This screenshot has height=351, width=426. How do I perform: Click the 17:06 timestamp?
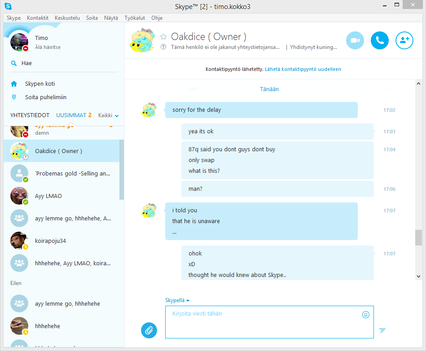pos(389,189)
